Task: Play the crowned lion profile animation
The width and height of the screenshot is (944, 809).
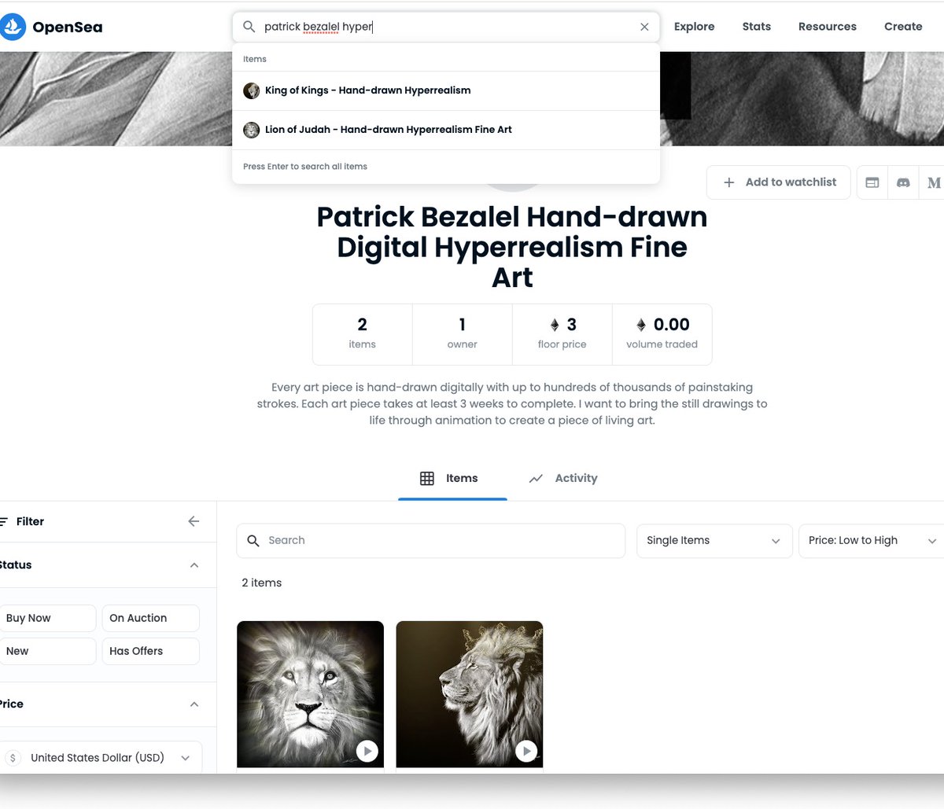Action: click(x=526, y=751)
